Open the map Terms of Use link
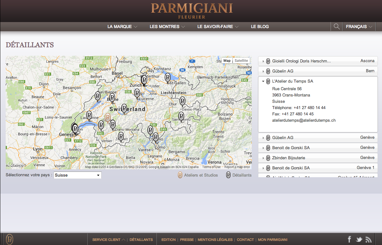 pyautogui.click(x=211, y=167)
